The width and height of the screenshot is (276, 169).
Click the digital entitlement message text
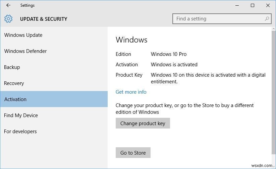click(208, 78)
